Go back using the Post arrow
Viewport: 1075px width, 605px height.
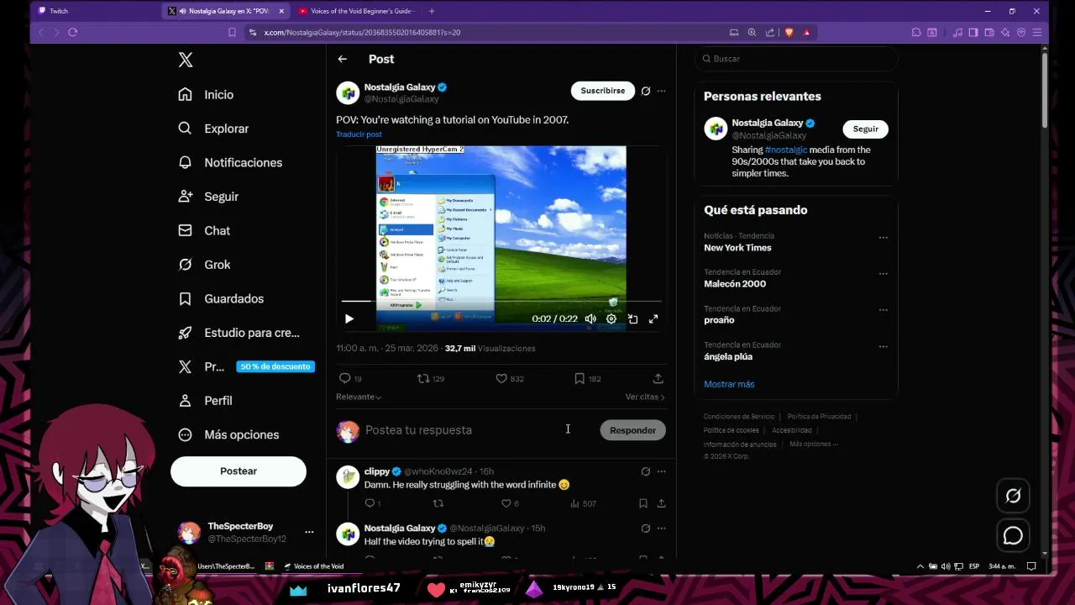coord(342,59)
